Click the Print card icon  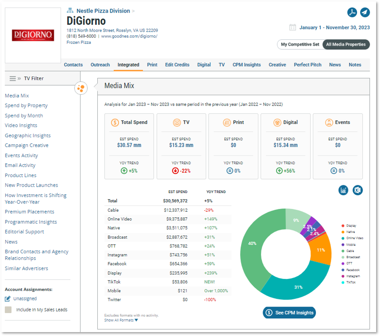coord(227,123)
